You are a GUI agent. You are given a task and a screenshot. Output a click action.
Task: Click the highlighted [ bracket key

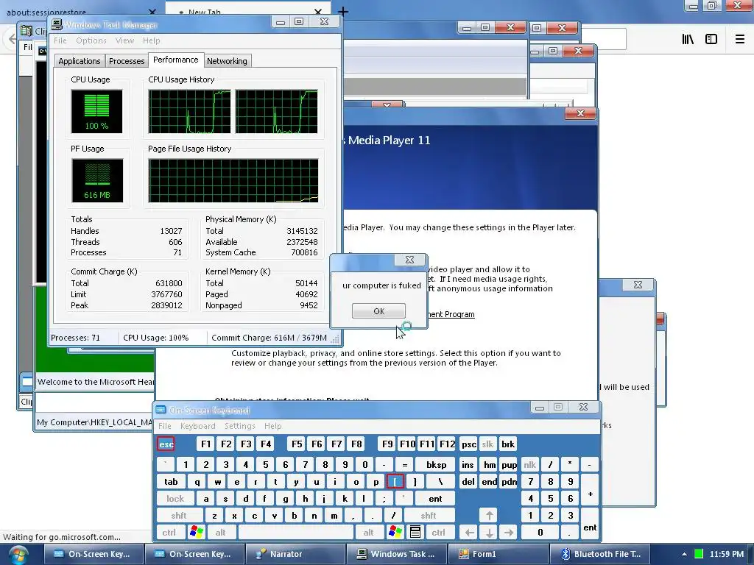click(395, 481)
